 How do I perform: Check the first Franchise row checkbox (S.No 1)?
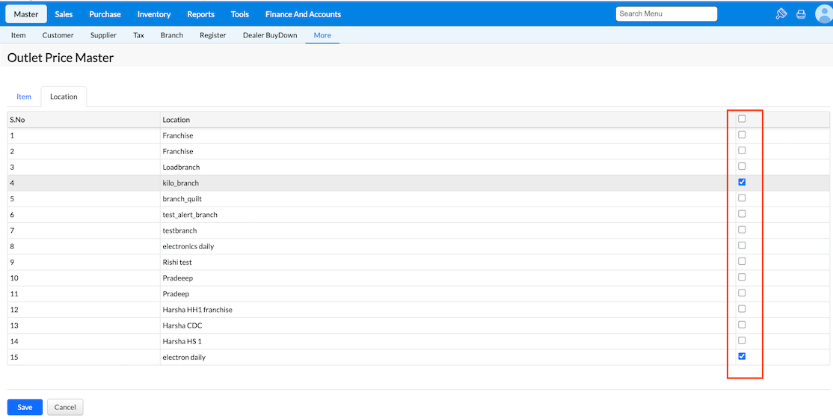[x=743, y=135]
